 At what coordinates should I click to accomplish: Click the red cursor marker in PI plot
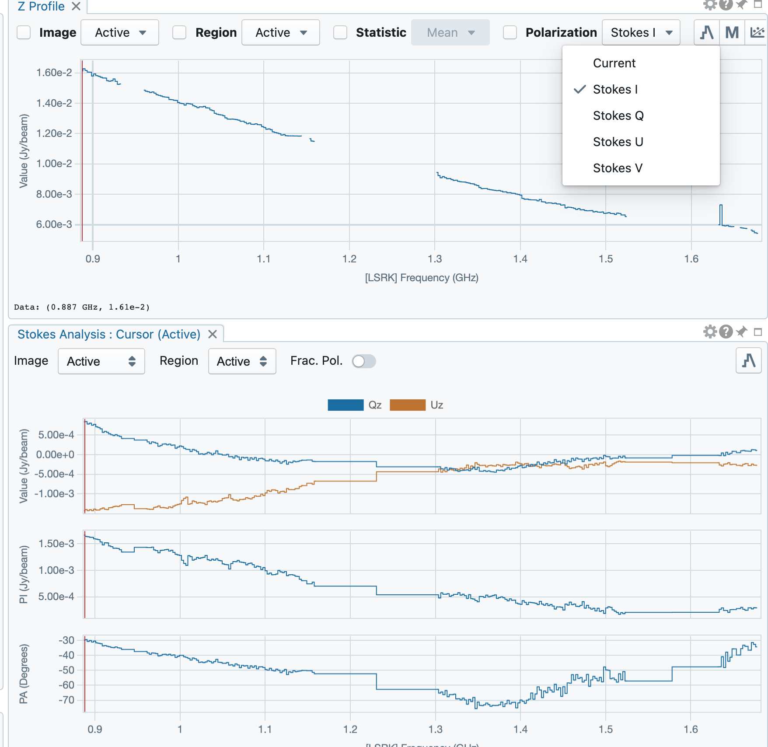click(84, 582)
